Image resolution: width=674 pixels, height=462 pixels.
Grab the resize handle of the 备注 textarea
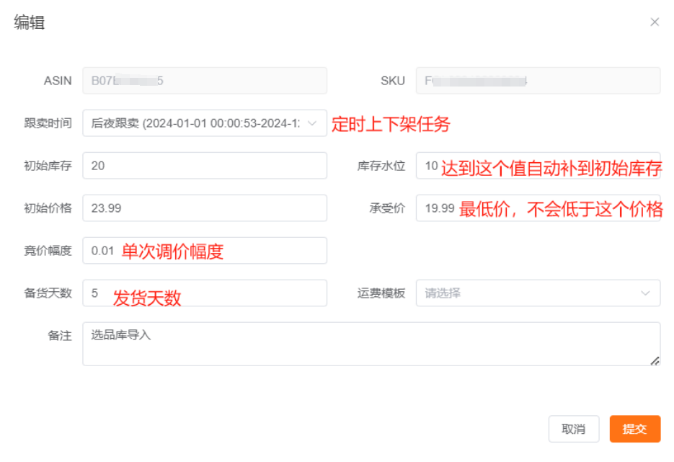point(655,360)
